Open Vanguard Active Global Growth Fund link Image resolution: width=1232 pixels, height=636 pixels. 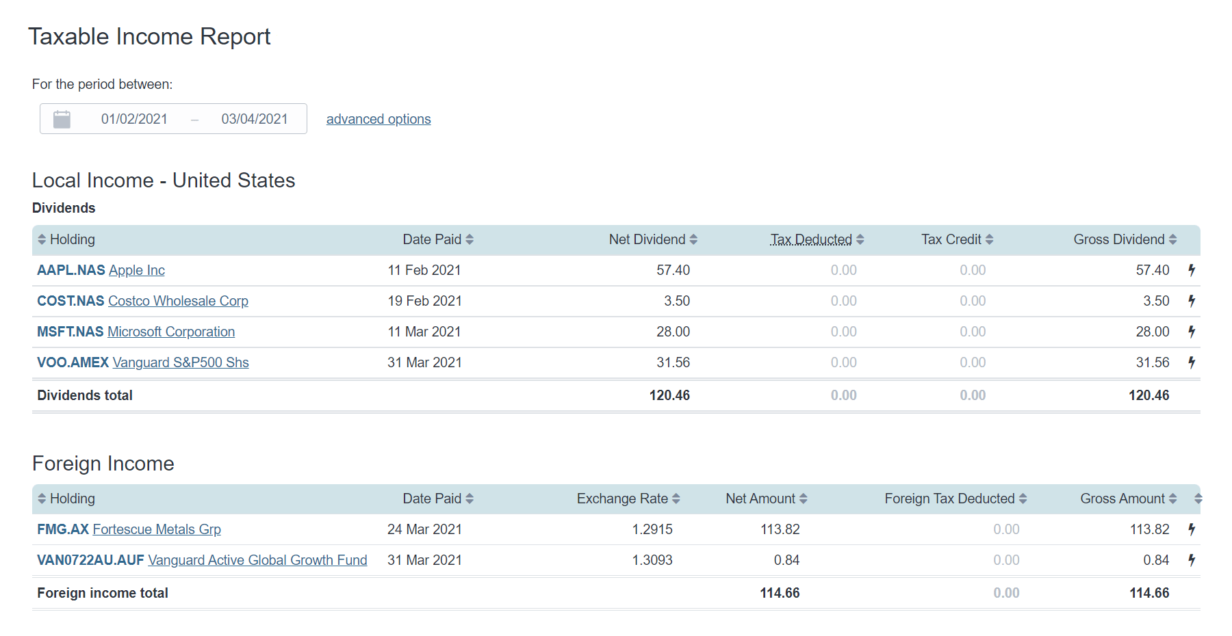point(257,560)
